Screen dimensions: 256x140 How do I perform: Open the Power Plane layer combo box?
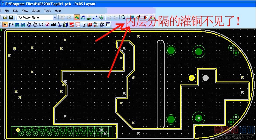[37, 17]
